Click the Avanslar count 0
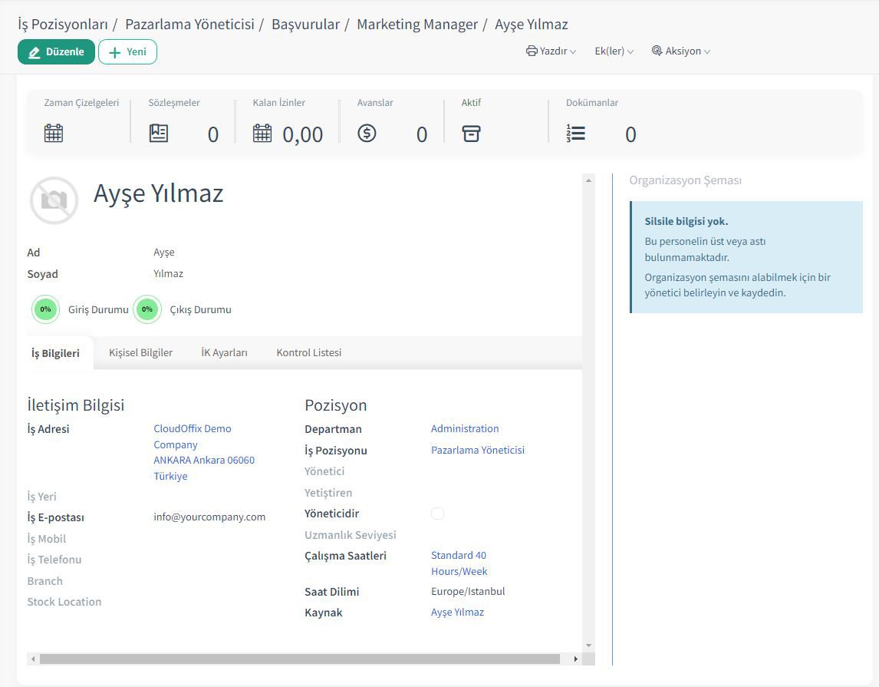 [x=422, y=134]
